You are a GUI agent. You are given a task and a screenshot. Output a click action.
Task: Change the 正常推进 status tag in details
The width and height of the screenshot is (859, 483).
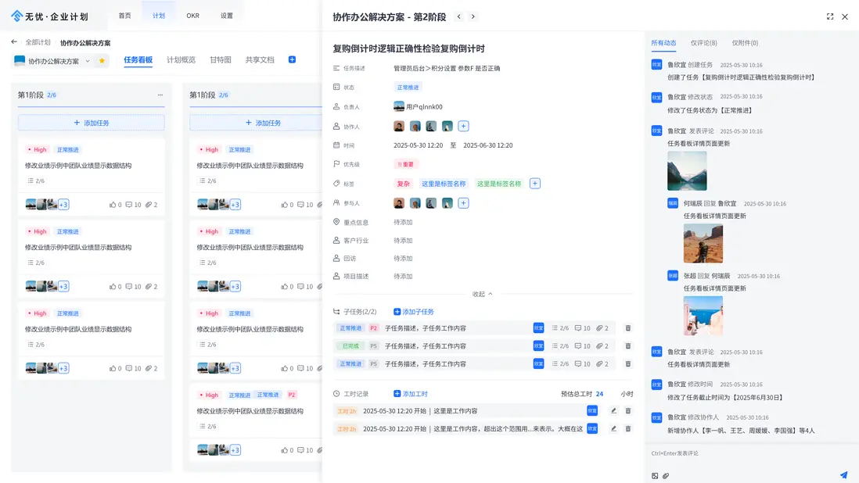[408, 88]
